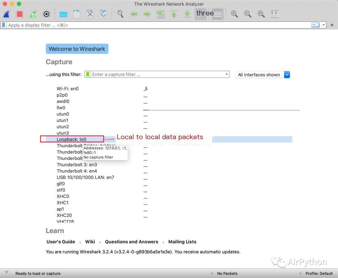
Task: Jump to last packet down arrow
Action: click(187, 14)
